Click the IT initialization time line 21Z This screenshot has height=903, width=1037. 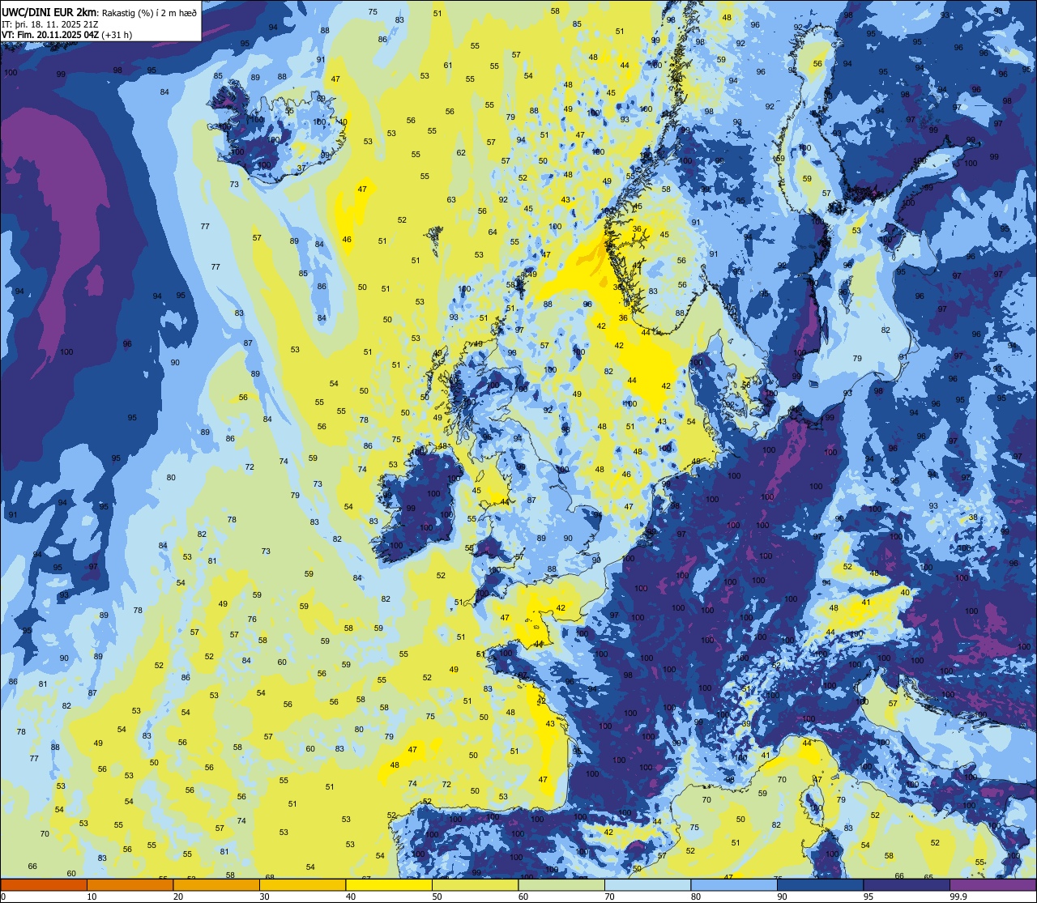tap(50, 24)
